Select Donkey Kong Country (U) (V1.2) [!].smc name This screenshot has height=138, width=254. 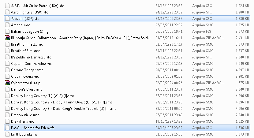(43, 96)
